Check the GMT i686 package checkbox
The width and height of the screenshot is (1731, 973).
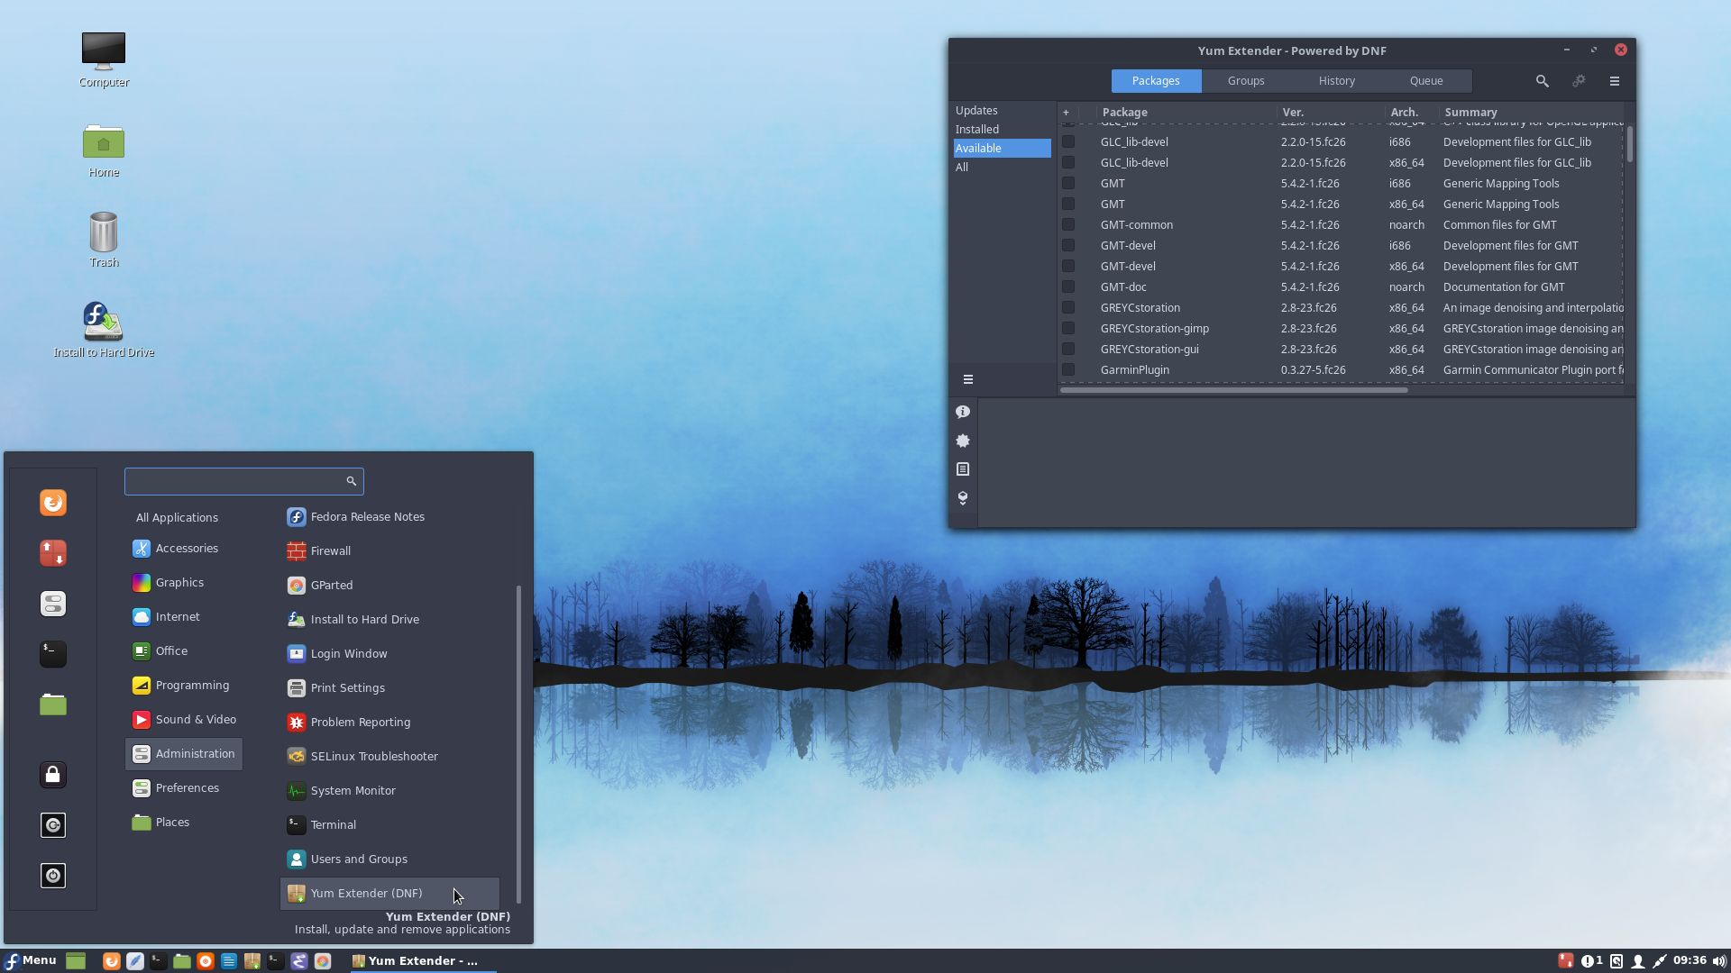coord(1068,184)
